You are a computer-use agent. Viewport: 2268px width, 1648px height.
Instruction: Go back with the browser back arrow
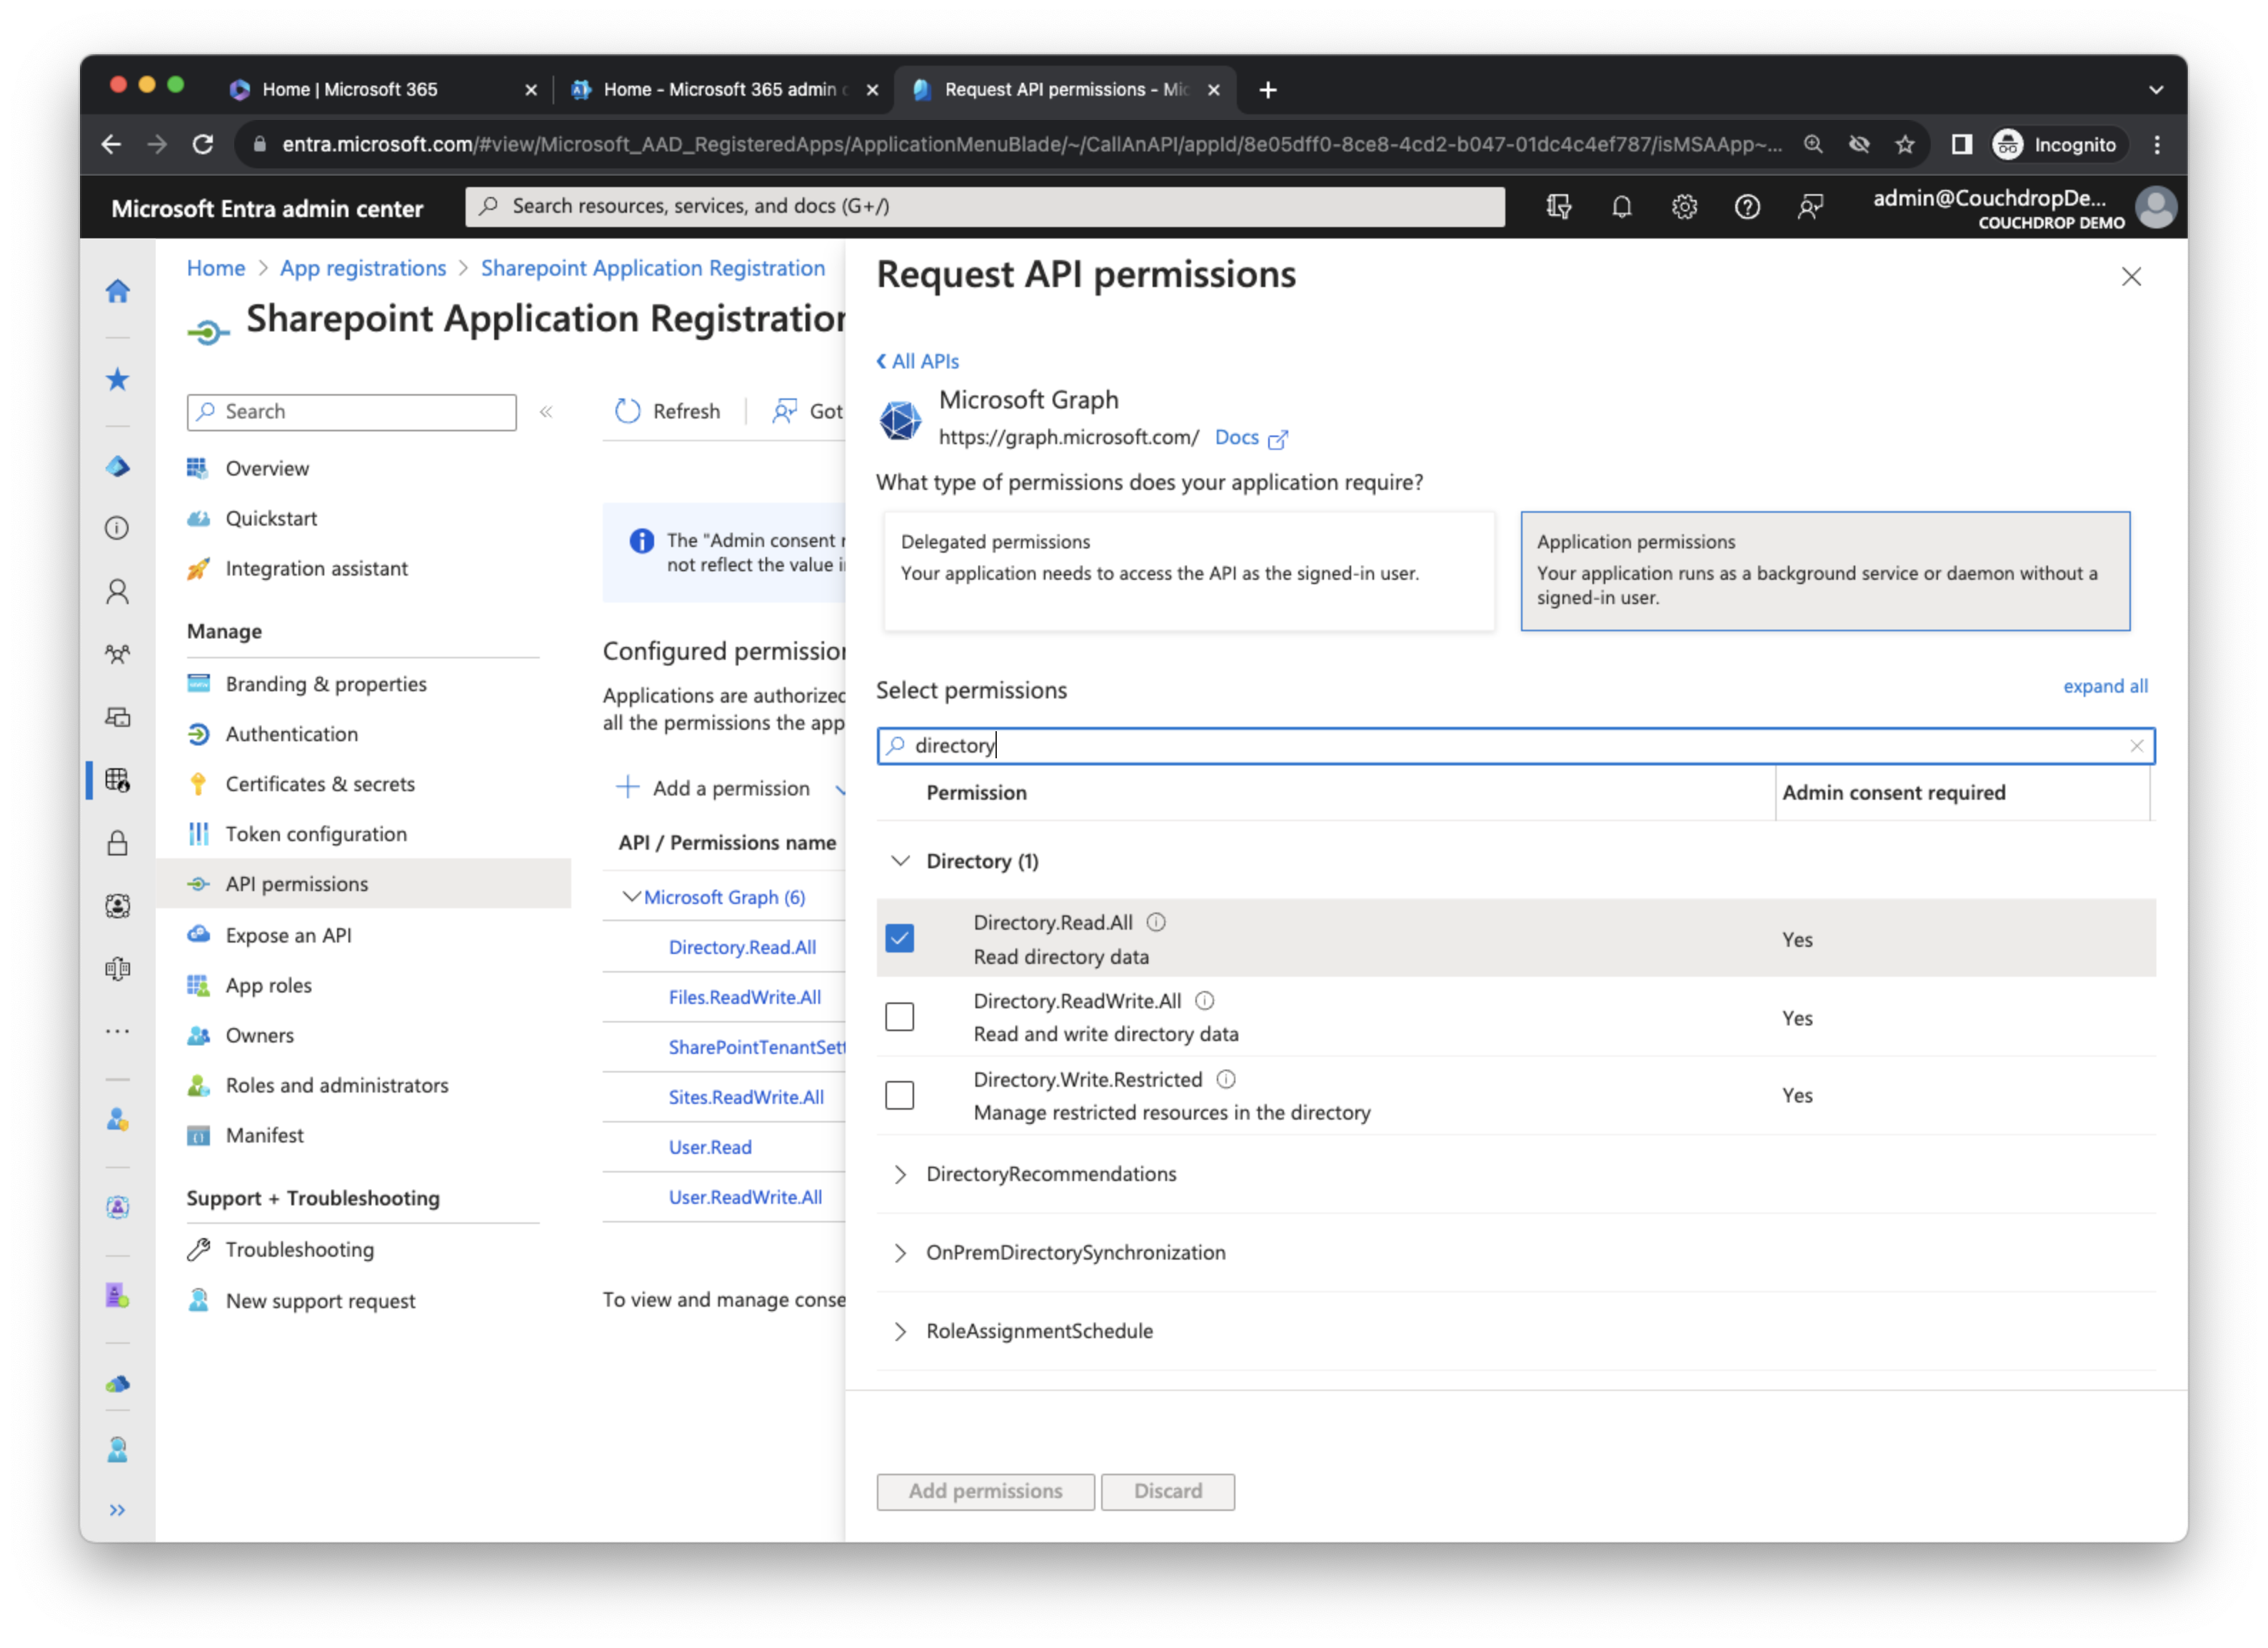[x=111, y=144]
